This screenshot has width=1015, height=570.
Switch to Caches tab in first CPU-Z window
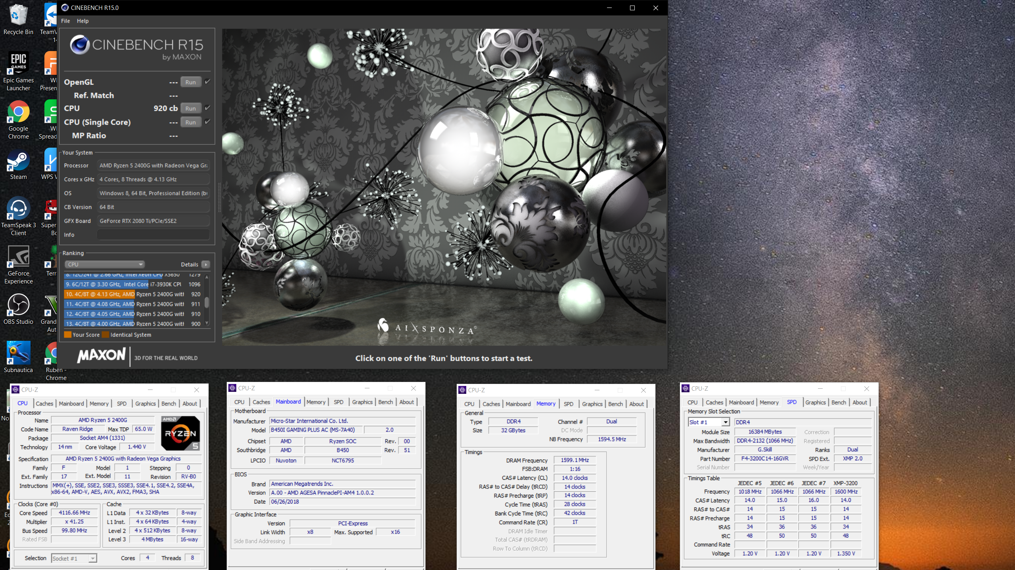pyautogui.click(x=44, y=403)
